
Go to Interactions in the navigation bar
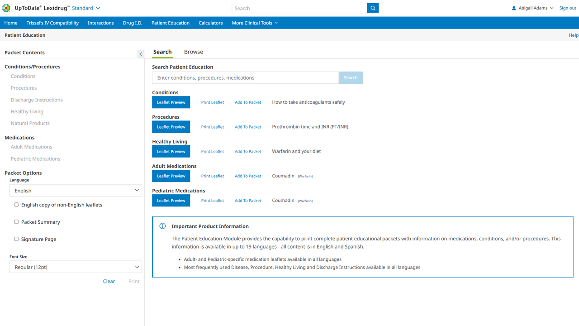(101, 23)
